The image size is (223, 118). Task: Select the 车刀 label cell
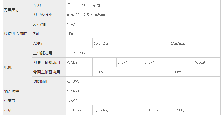pyautogui.click(x=37, y=5)
